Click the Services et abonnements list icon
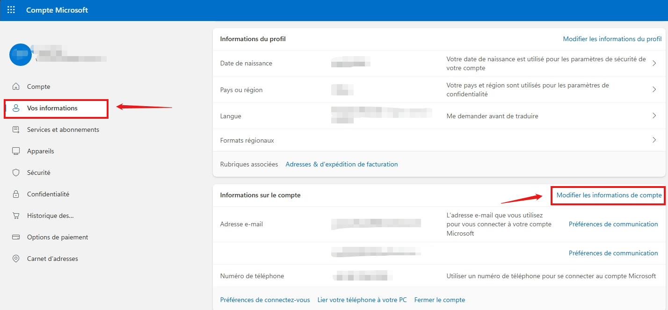 [x=16, y=130]
